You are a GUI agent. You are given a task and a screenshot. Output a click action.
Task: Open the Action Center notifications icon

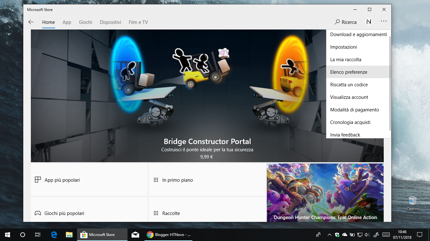(419, 235)
